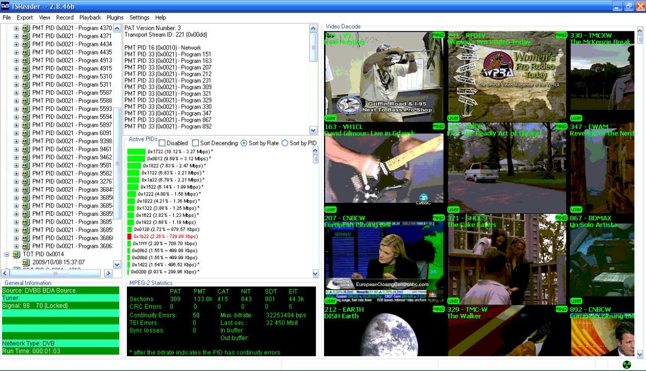Click the TOT icon beside TOT PID 0x0014
Image resolution: width=646 pixels, height=371 pixels.
pos(15,254)
